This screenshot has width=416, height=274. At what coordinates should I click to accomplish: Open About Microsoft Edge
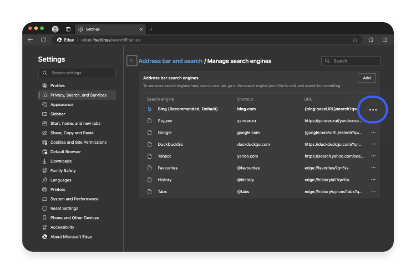[77, 237]
